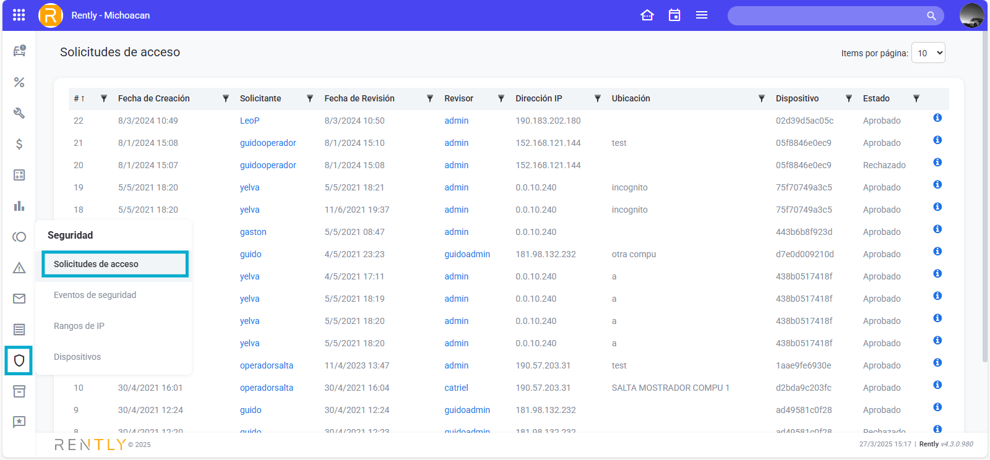The width and height of the screenshot is (990, 460).
Task: Click the home icon in top bar
Action: pos(647,15)
